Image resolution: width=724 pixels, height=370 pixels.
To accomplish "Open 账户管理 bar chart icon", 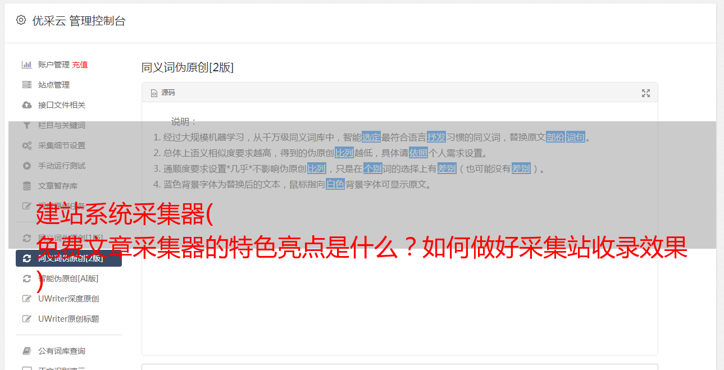I will tap(26, 65).
